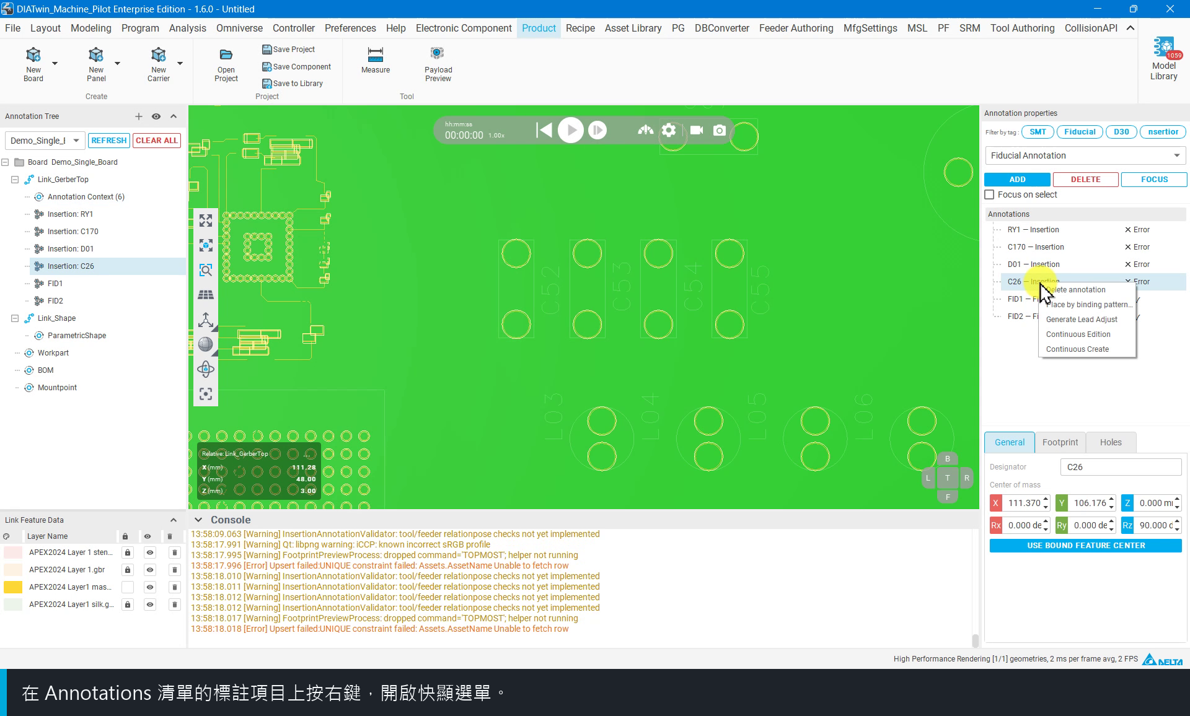Screen dimensions: 1190x716
Task: Enable Focus on select checkbox
Action: 989,194
